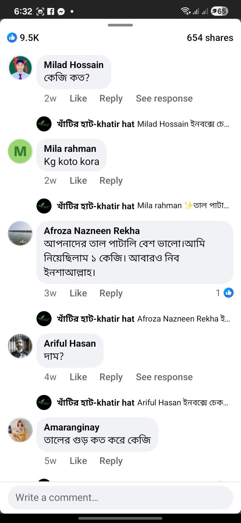Open Afroza Nazneen Rekha's profile name link

tap(92, 231)
